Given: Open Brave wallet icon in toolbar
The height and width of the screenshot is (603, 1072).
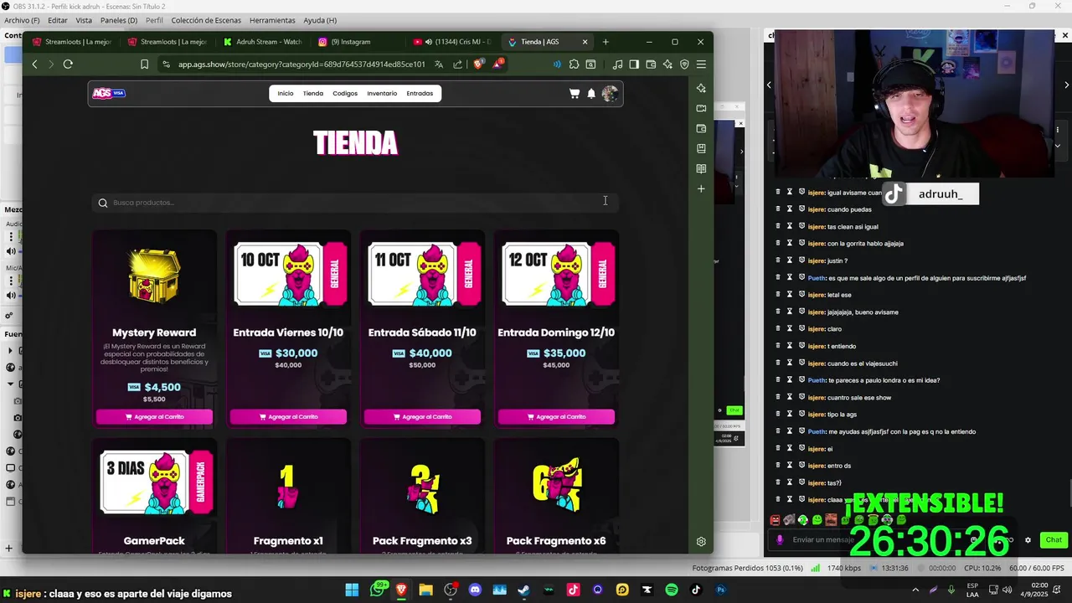Looking at the screenshot, I should (x=651, y=64).
